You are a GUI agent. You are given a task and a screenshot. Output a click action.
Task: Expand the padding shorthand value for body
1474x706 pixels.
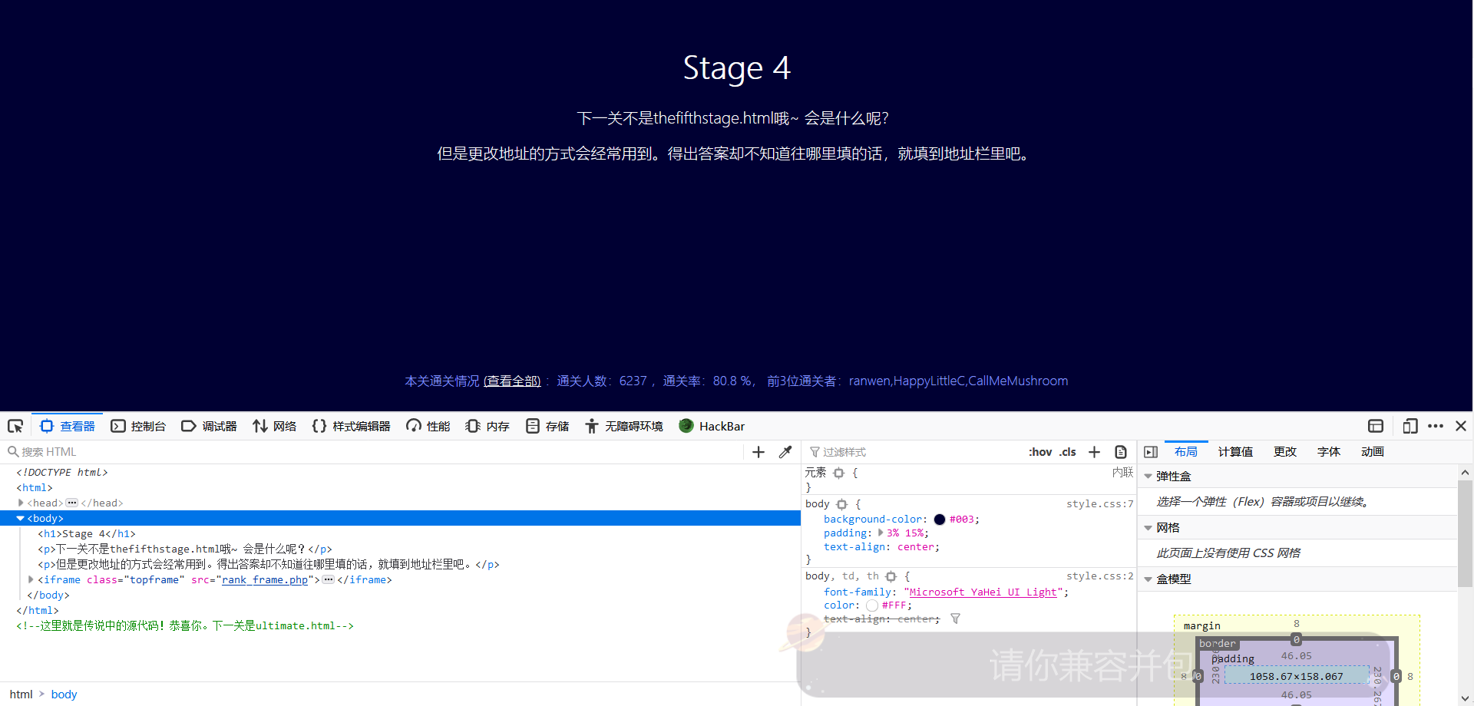[x=880, y=533]
